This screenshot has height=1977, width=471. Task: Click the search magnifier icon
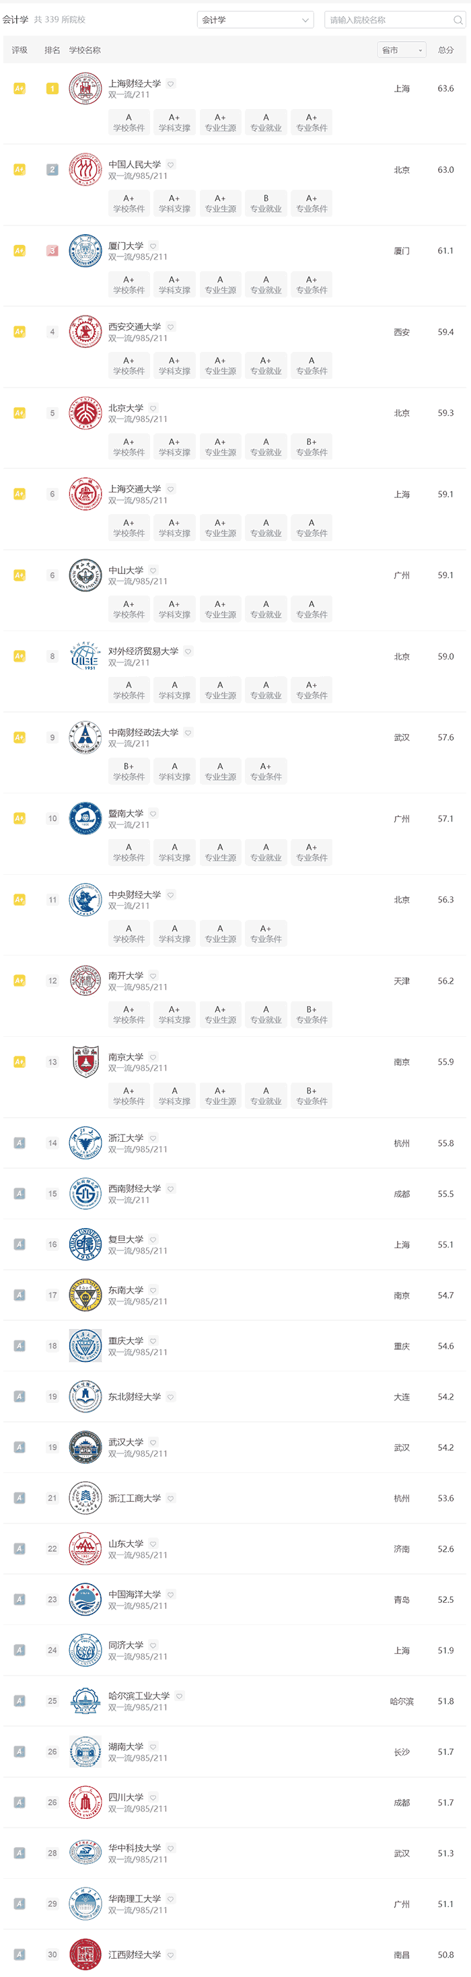[x=458, y=20]
